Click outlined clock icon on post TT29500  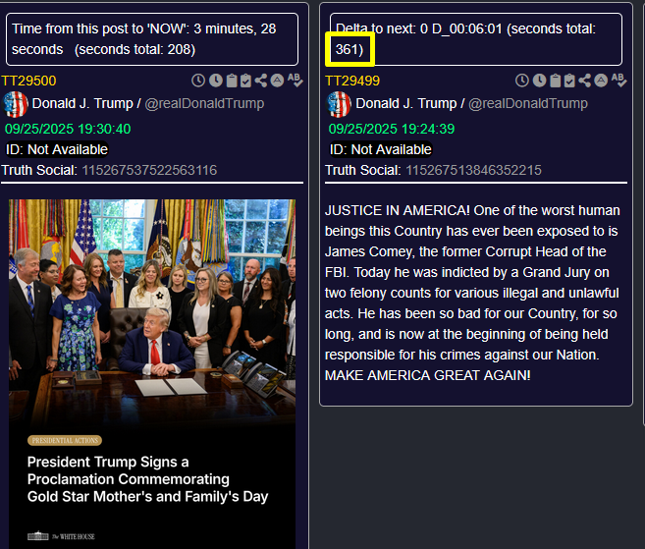coord(198,81)
